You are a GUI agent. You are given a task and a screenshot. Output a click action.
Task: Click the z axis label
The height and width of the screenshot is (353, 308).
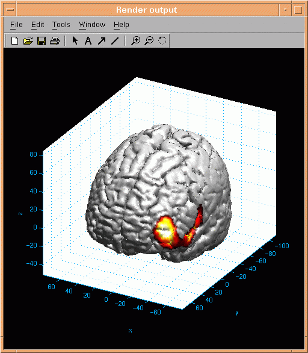click(x=20, y=214)
